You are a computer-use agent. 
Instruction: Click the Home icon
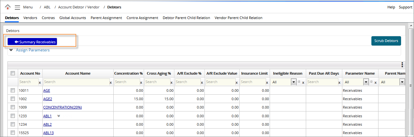pyautogui.click(x=8, y=7)
